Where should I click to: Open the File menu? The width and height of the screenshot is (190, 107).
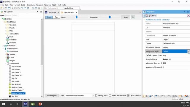3,5
